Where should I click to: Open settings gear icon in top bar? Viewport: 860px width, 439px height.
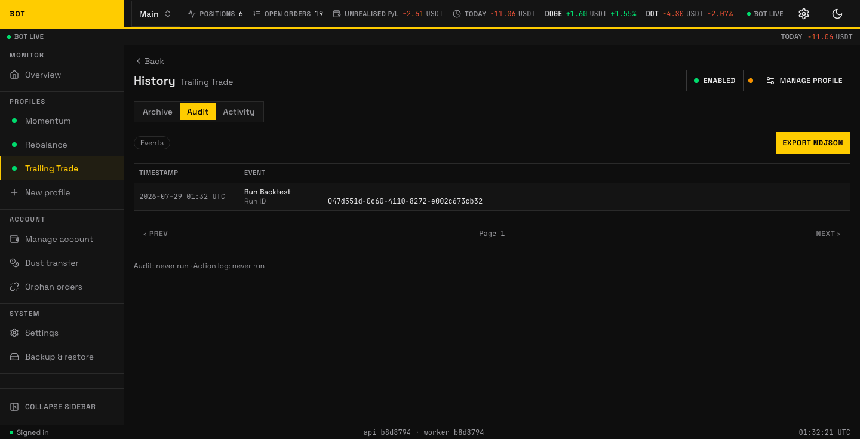point(804,14)
